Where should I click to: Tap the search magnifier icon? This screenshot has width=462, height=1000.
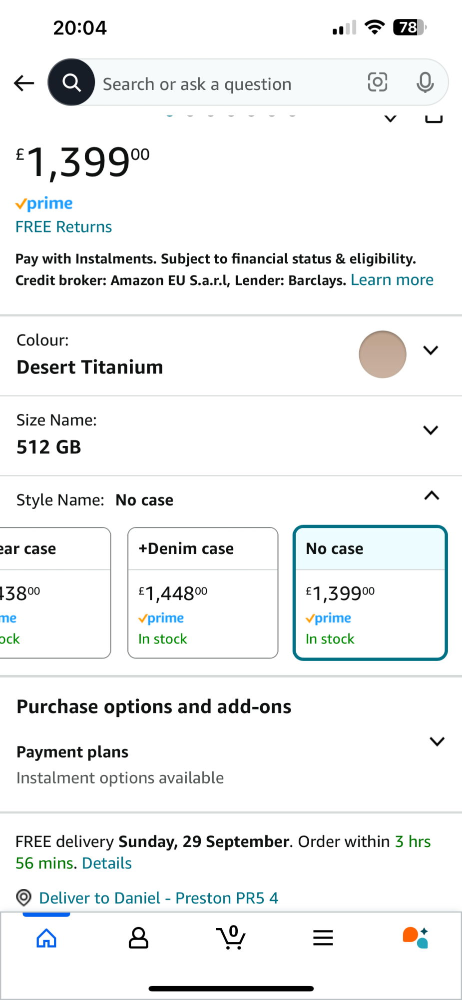tap(71, 82)
